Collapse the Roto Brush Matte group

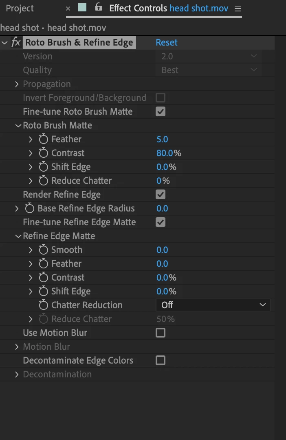18,125
